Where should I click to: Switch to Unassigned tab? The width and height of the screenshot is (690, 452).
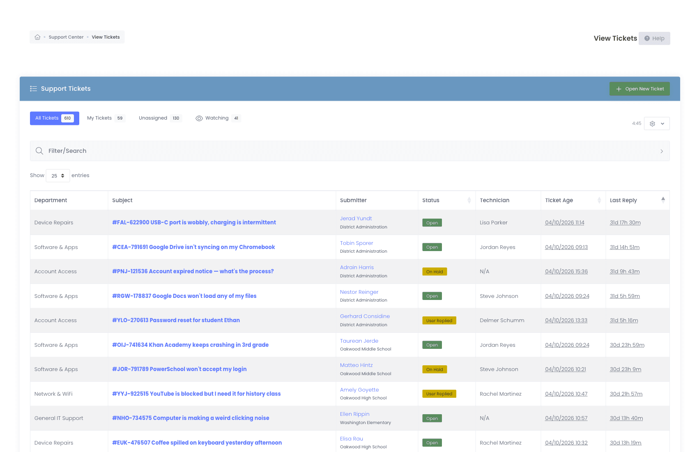[160, 118]
